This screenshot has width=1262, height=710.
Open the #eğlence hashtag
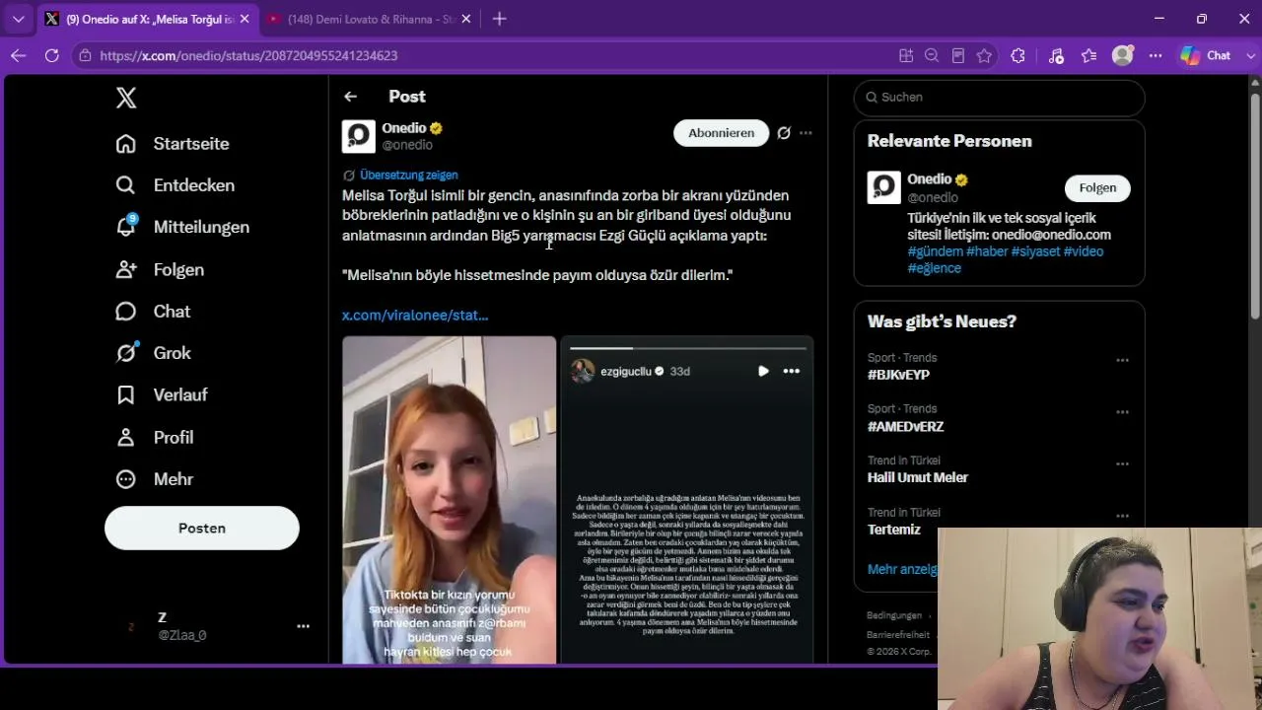point(935,268)
